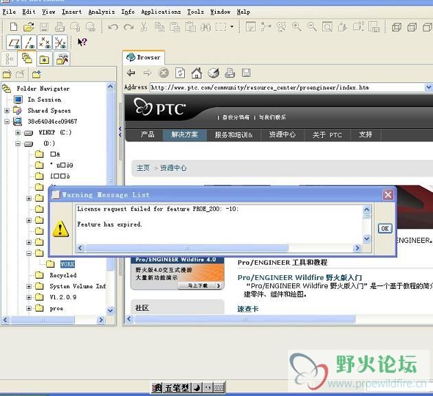Click the Redo arrow in the toolbar
This screenshot has width=433, height=396.
coord(129,27)
